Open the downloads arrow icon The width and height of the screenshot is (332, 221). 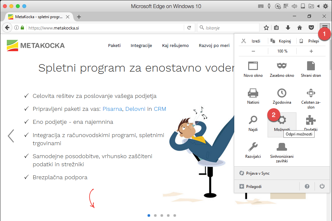pos(288,28)
